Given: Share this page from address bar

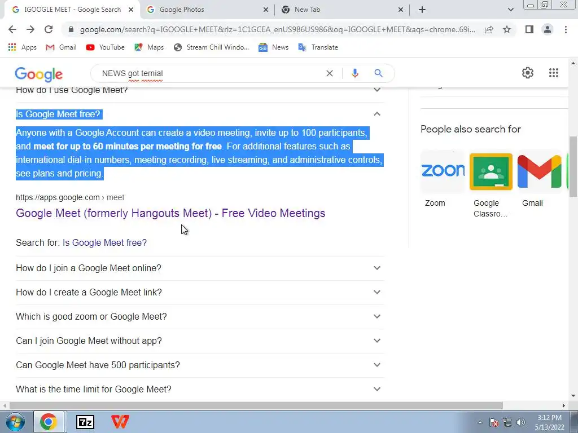Looking at the screenshot, I should (x=489, y=29).
